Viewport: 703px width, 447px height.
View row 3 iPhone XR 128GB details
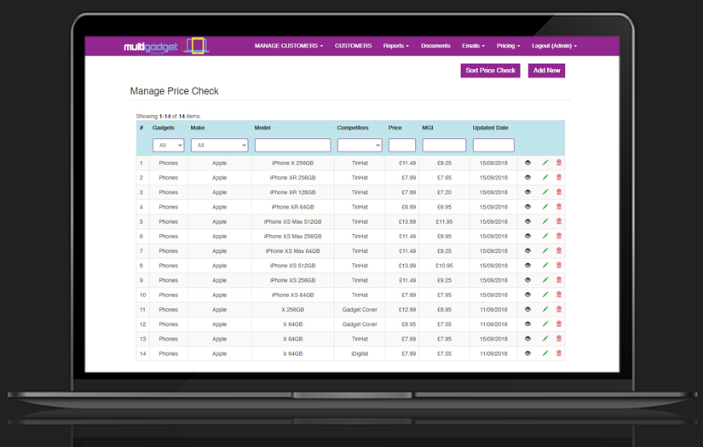point(527,192)
